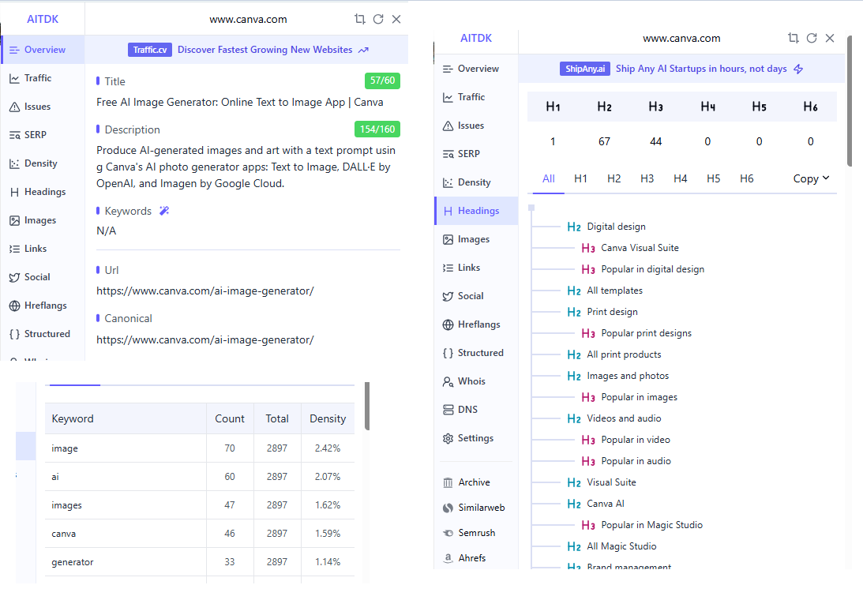This screenshot has height=600, width=863.
Task: Click the Traffic.cv banner link
Action: click(x=248, y=50)
